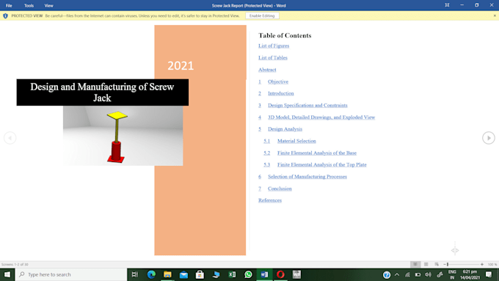Click the battery tray icon
Viewport: 499px width, 281px height.
point(418,274)
